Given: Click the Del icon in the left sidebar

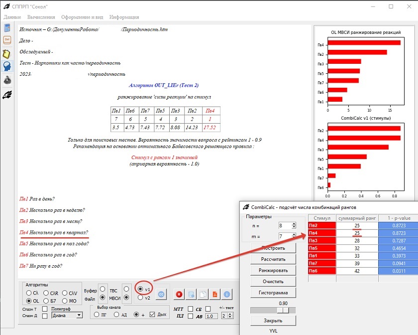Looking at the screenshot, I should (7, 40).
